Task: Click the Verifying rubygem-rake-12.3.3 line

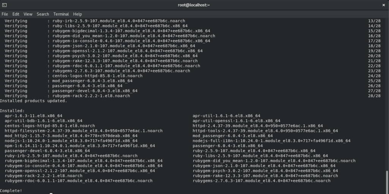Action: [193, 61]
